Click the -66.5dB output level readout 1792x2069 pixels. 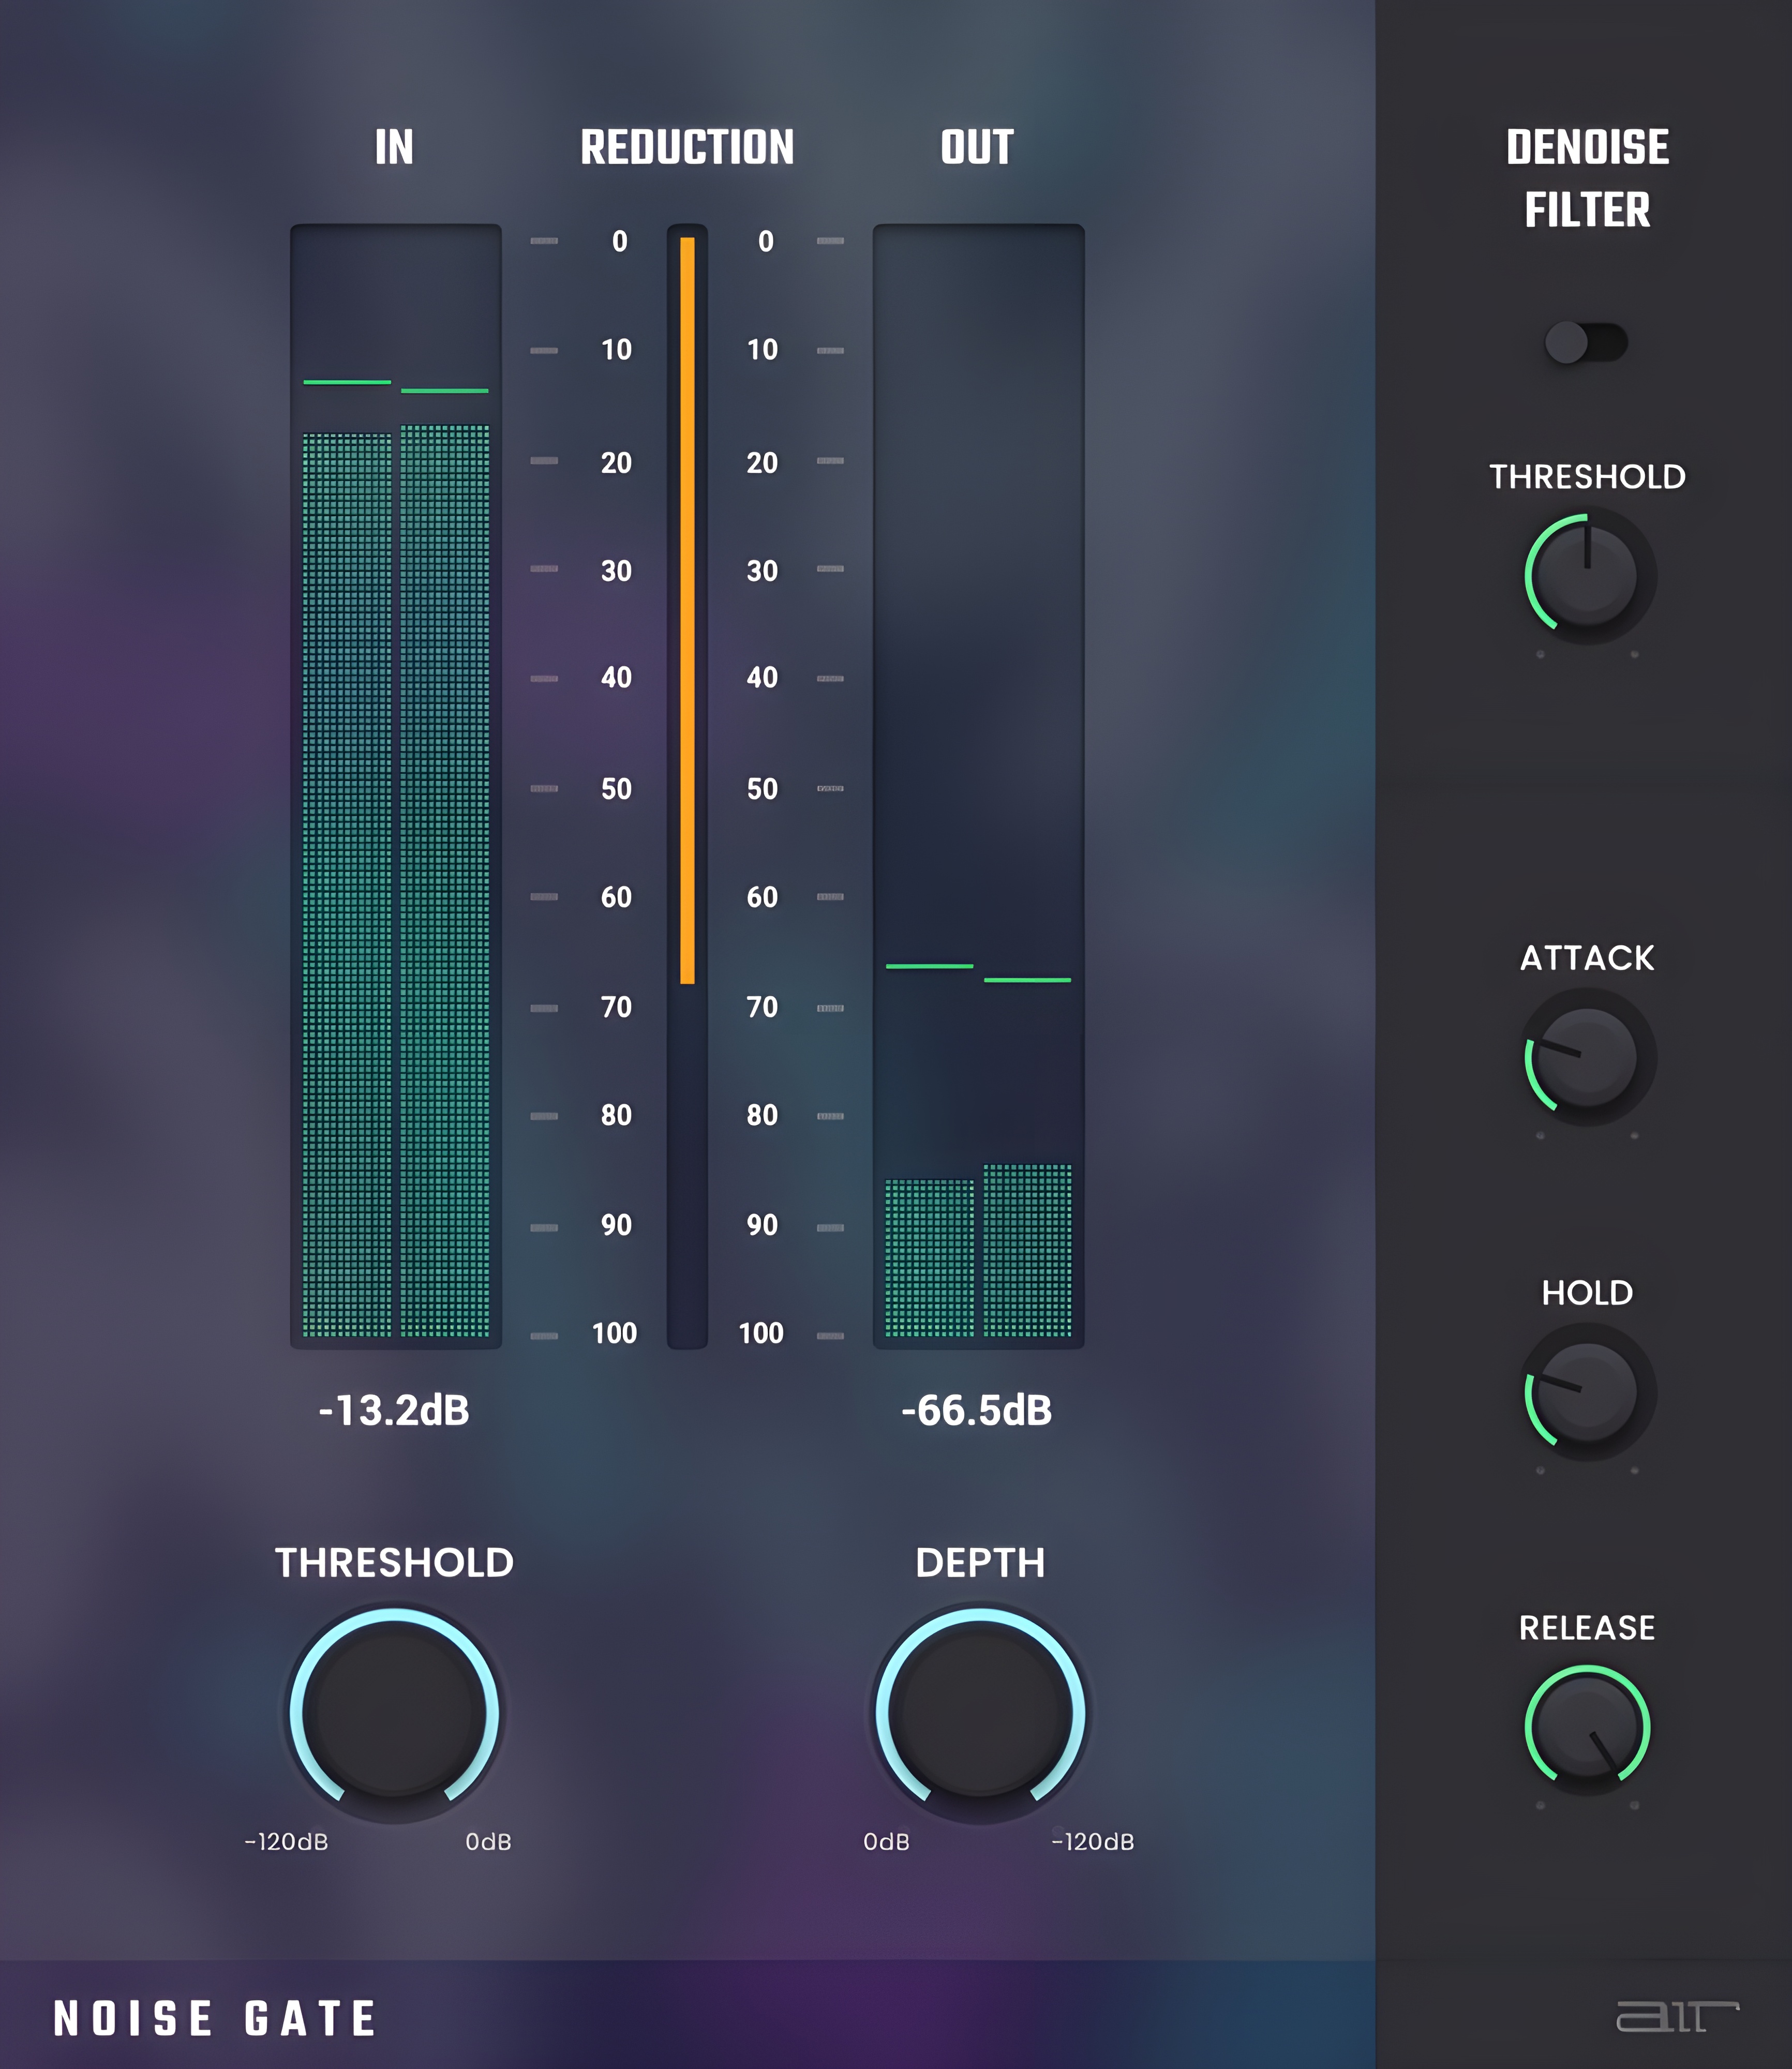977,1410
